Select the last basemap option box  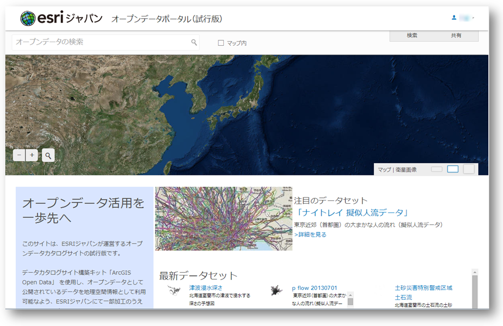click(469, 169)
